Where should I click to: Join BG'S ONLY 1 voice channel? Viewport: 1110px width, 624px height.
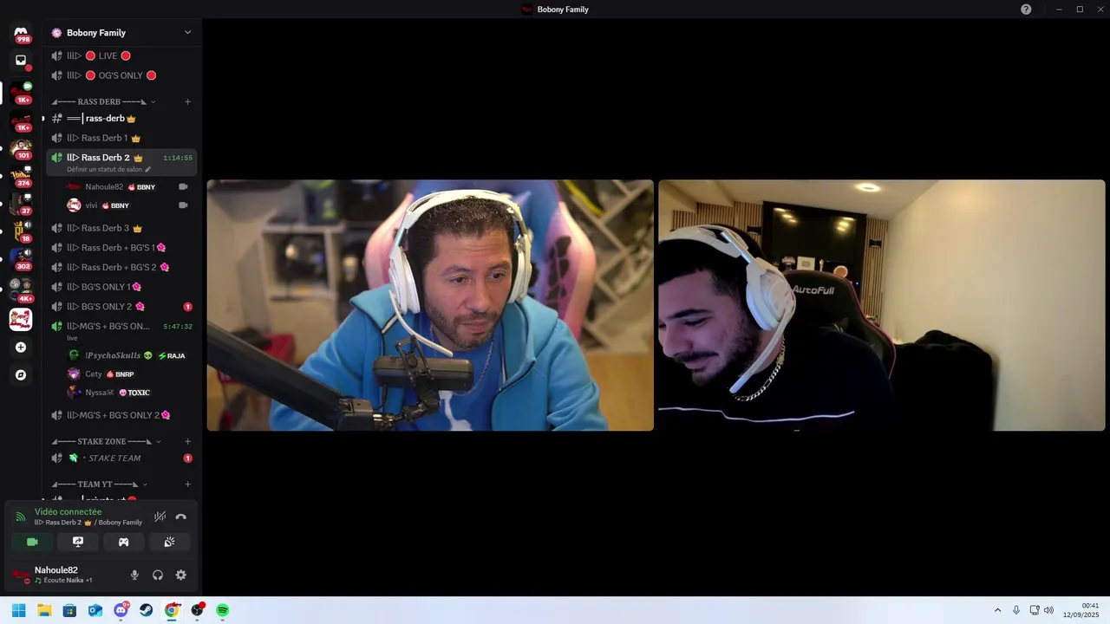pyautogui.click(x=121, y=287)
